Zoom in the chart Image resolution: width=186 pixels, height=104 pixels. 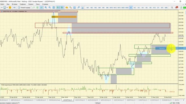click(x=46, y=8)
